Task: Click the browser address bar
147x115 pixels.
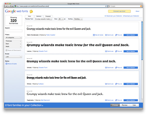Action: (x=61, y=6)
